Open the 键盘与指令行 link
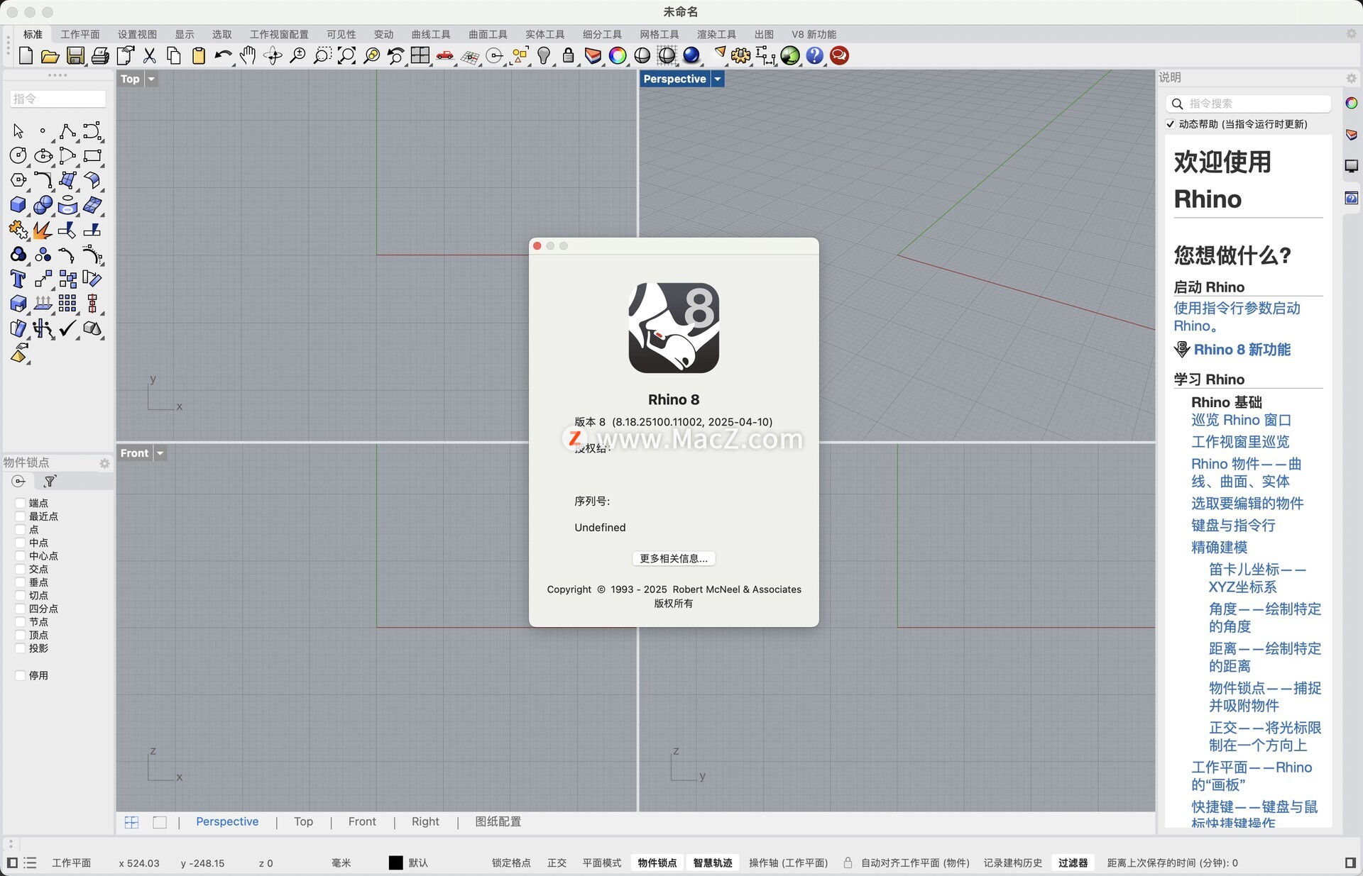Image resolution: width=1363 pixels, height=876 pixels. (x=1233, y=525)
